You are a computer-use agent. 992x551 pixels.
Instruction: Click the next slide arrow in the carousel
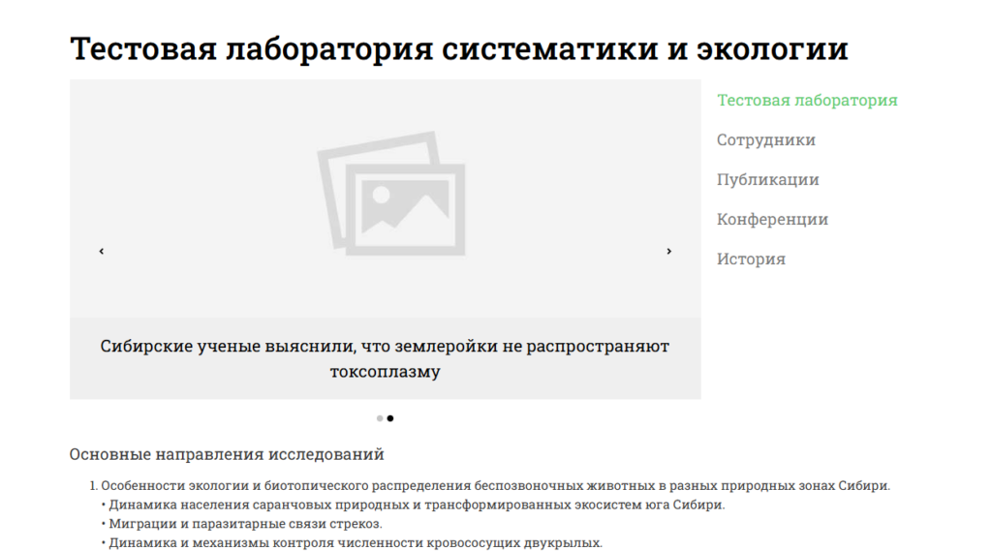(668, 251)
